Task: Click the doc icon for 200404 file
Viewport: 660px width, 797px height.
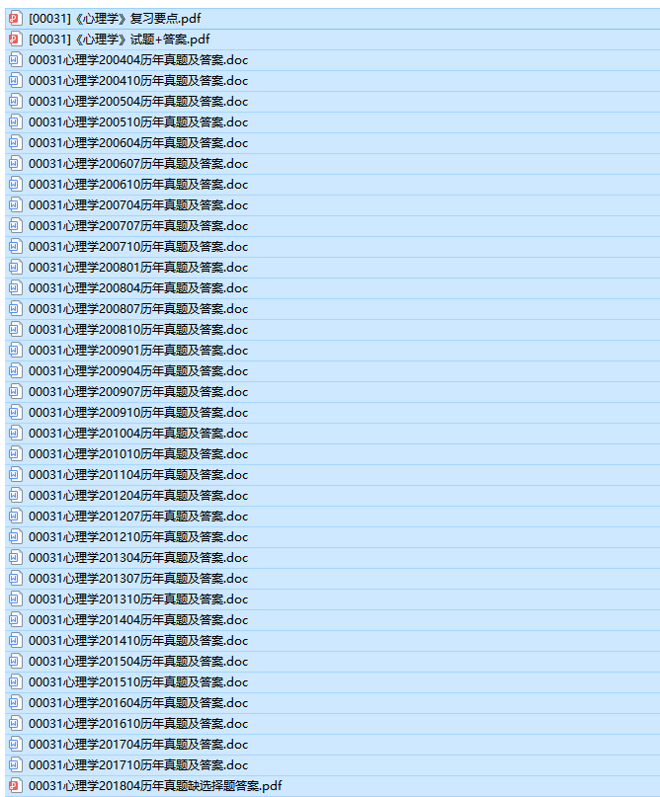Action: [15, 60]
